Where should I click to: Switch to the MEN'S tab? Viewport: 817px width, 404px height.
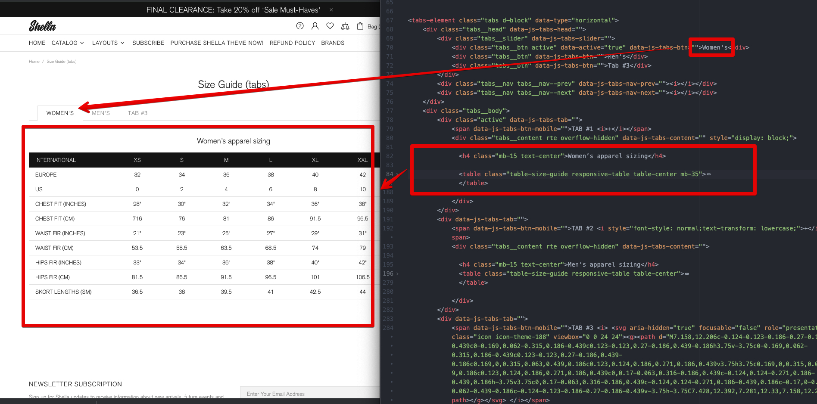click(x=101, y=113)
